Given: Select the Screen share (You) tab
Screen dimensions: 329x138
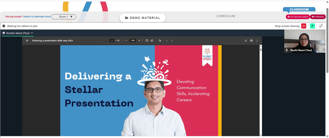Looking at the screenshot, I should pyautogui.click(x=18, y=33).
